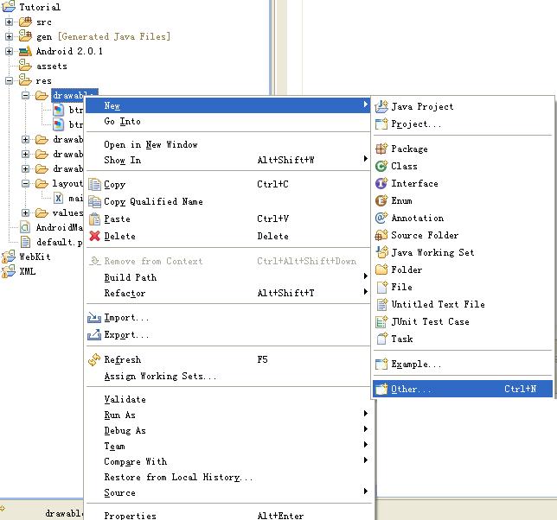
Task: Choose Other... from the New submenu
Action: pos(410,390)
